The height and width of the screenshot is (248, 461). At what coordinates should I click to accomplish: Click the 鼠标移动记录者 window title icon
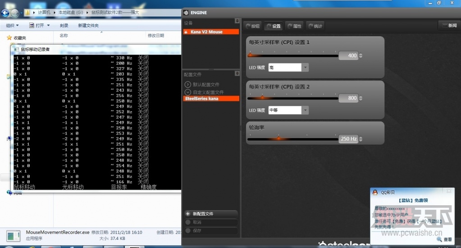tap(16, 50)
